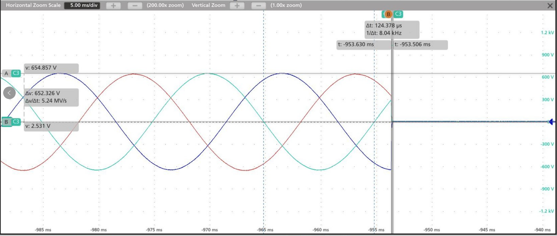Decrease vertical zoom with minus button

(x=258, y=6)
